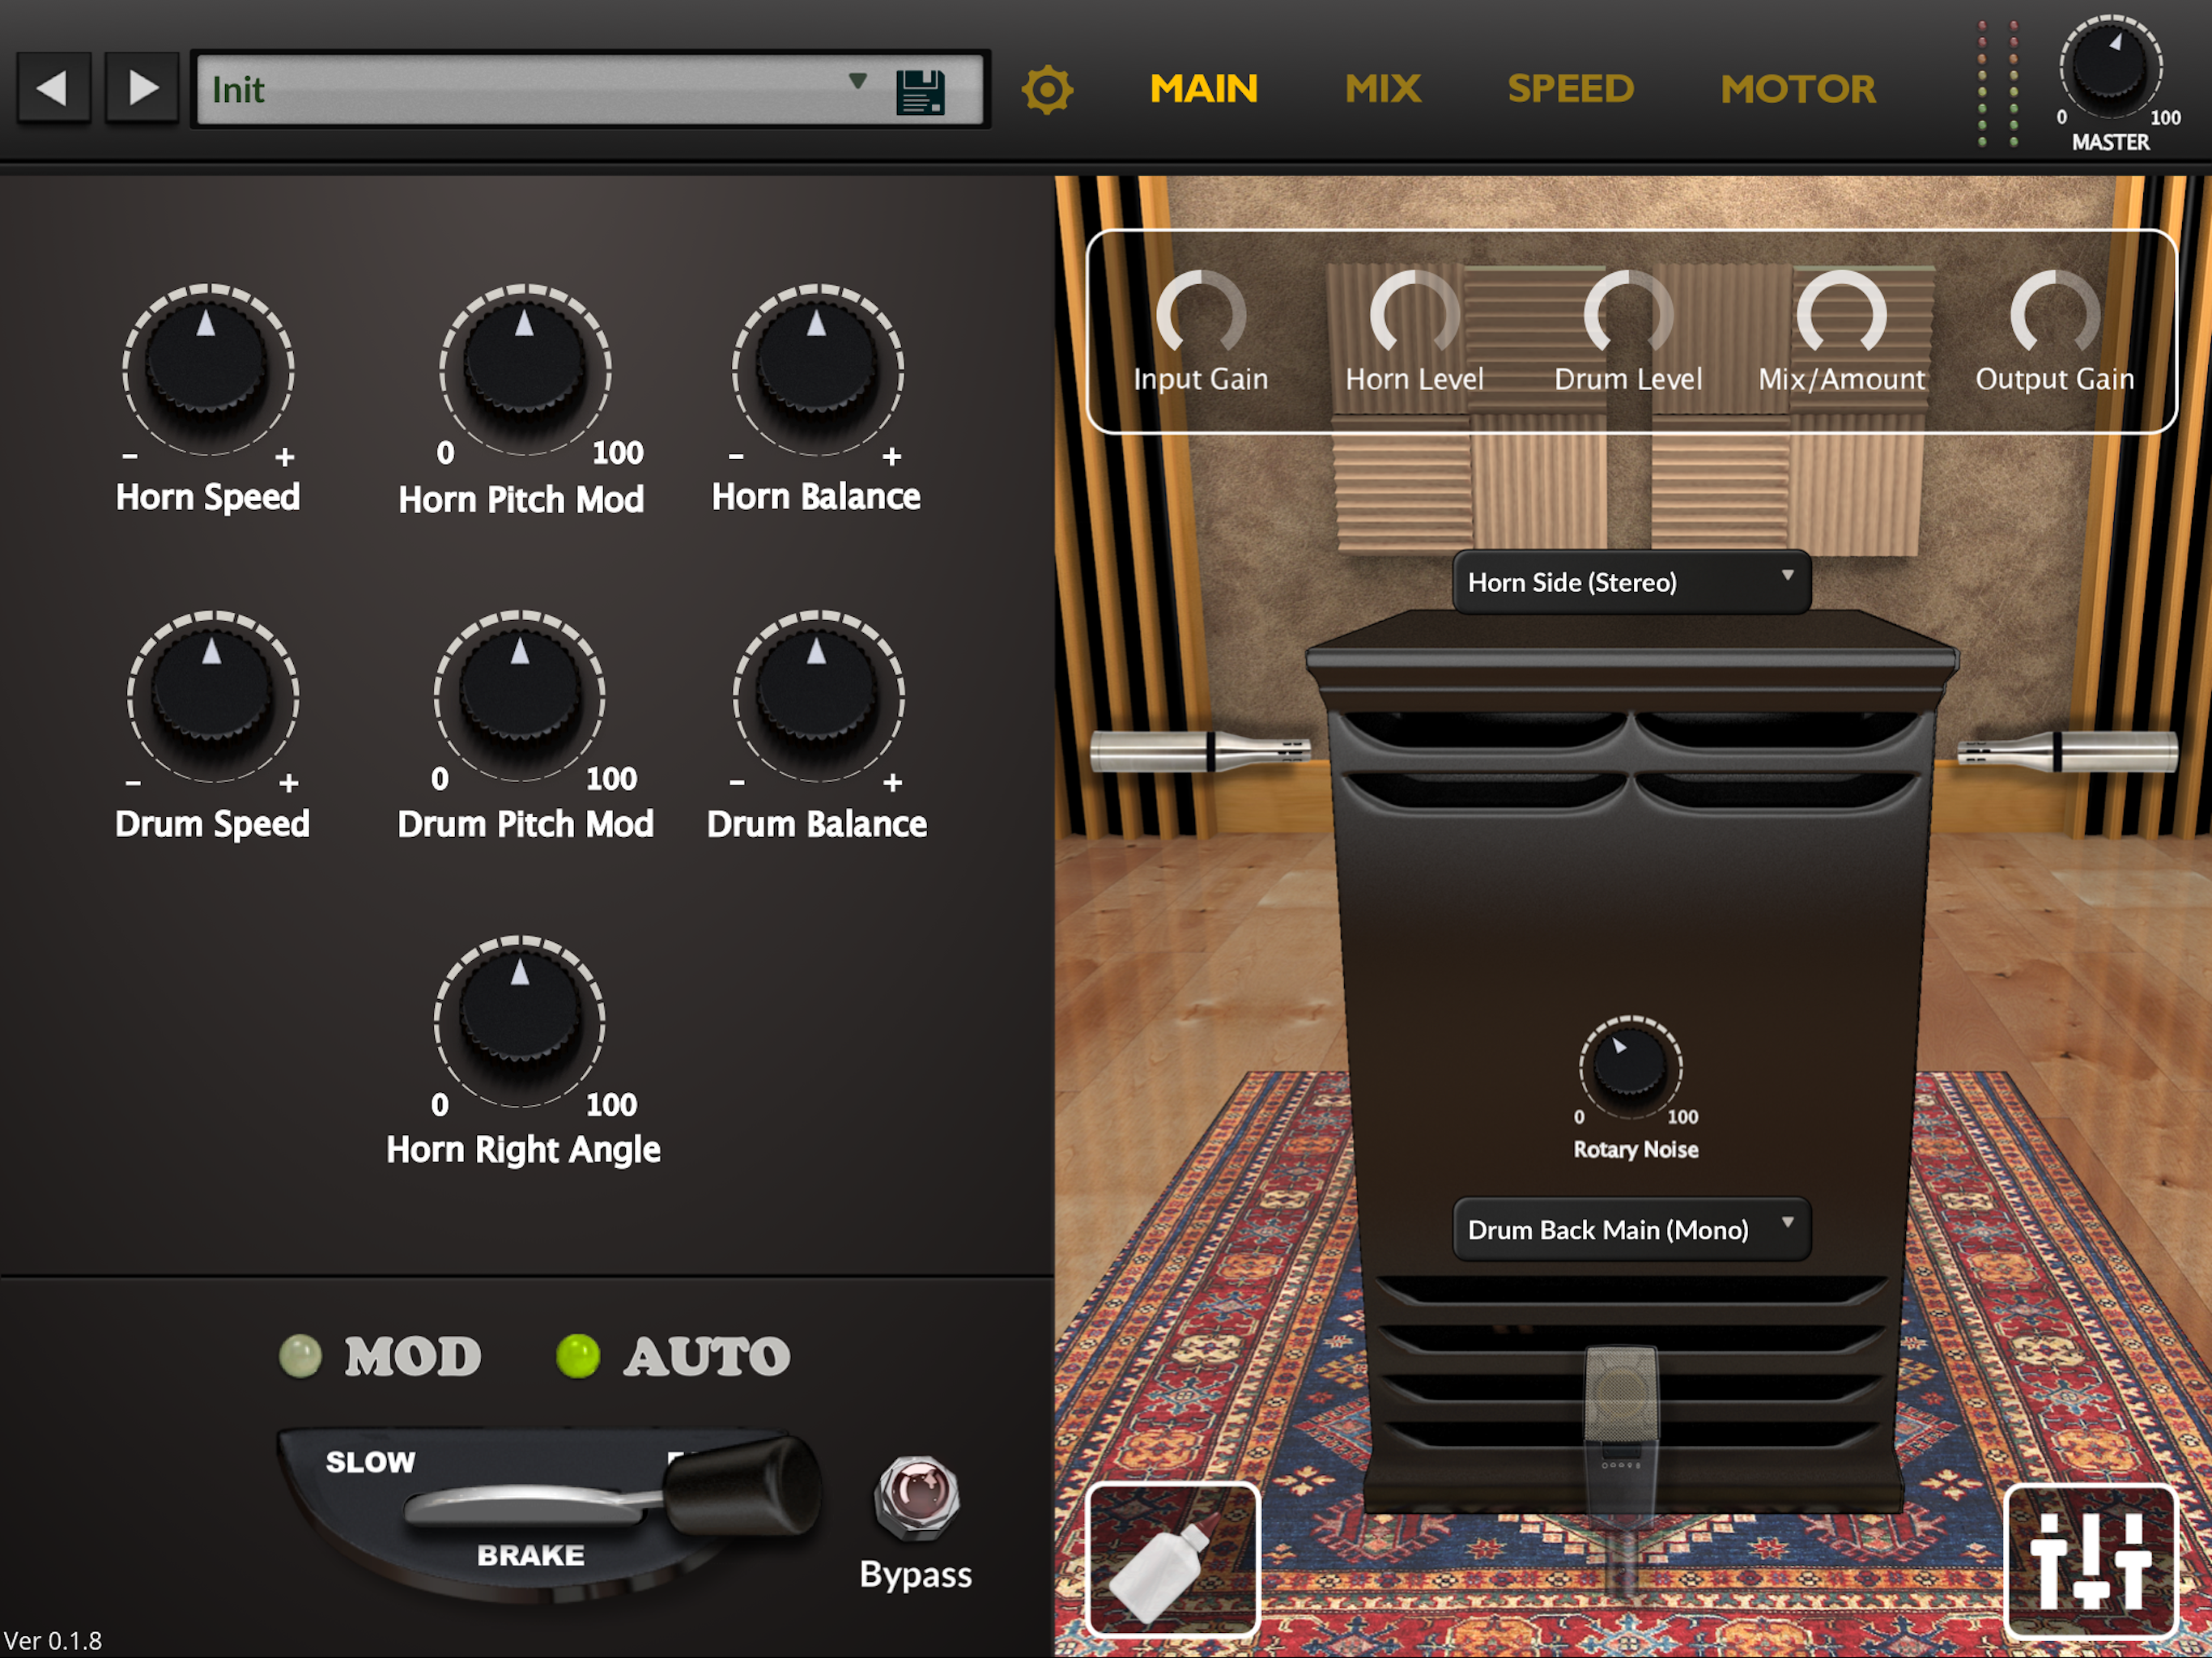Screen dimensions: 2212x1658
Task: Go to previous preset with left arrow
Action: click(53, 88)
